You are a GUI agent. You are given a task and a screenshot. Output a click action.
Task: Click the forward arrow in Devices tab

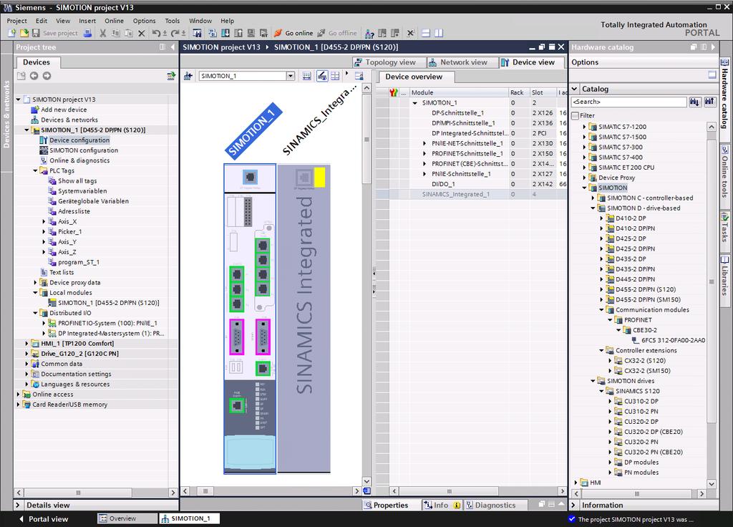tap(47, 76)
